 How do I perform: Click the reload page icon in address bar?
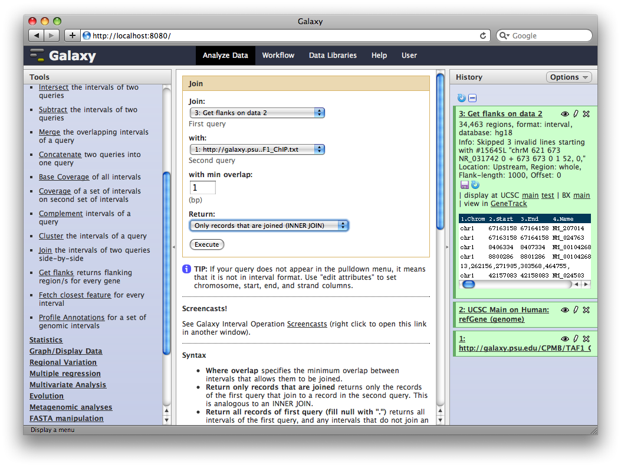(483, 35)
